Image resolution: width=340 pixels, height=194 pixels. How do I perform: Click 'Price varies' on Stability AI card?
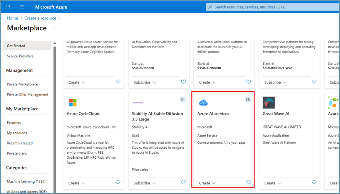(x=140, y=169)
